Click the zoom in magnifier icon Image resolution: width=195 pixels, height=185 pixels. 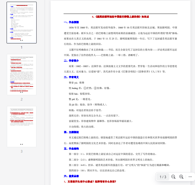[x=181, y=177]
